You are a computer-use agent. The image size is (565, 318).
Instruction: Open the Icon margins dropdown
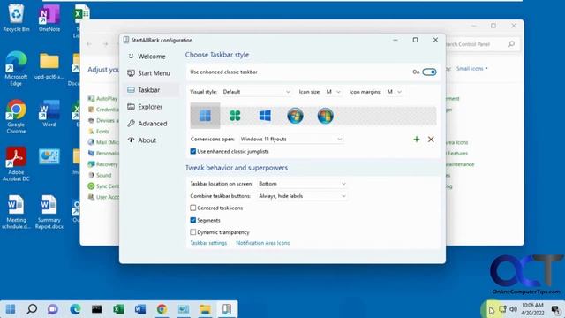394,92
